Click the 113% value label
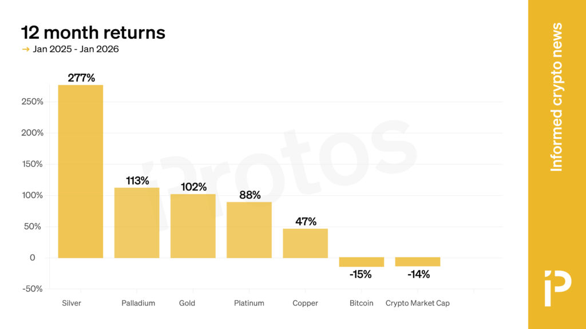 [137, 180]
